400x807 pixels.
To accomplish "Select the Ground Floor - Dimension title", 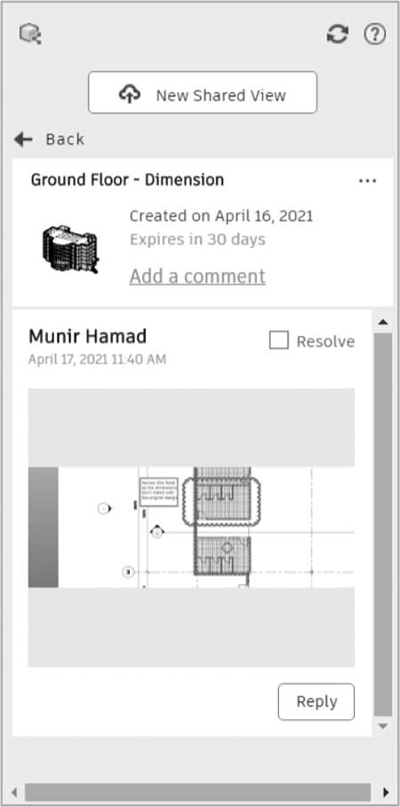I will [x=127, y=180].
